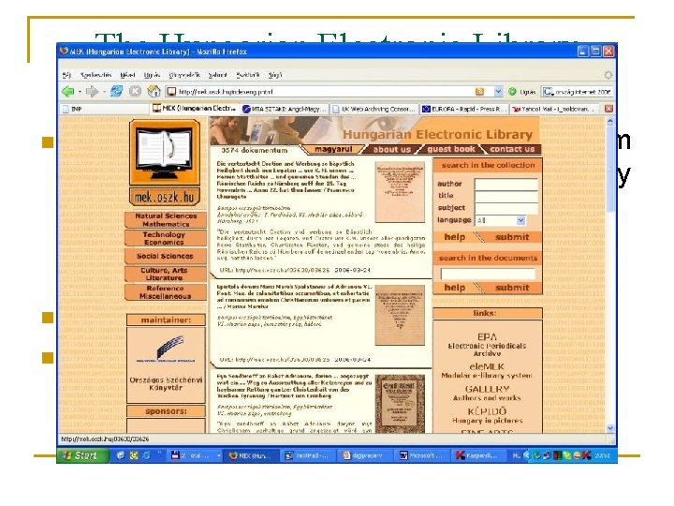Open the Back button history dropdown arrow
This screenshot has width=674, height=506.
pos(80,92)
